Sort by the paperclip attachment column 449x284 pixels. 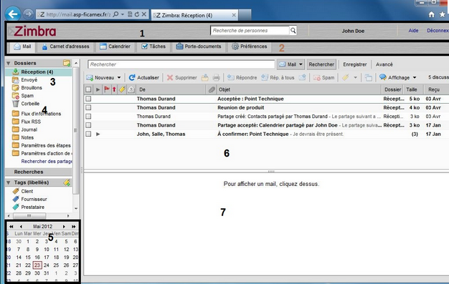212,89
